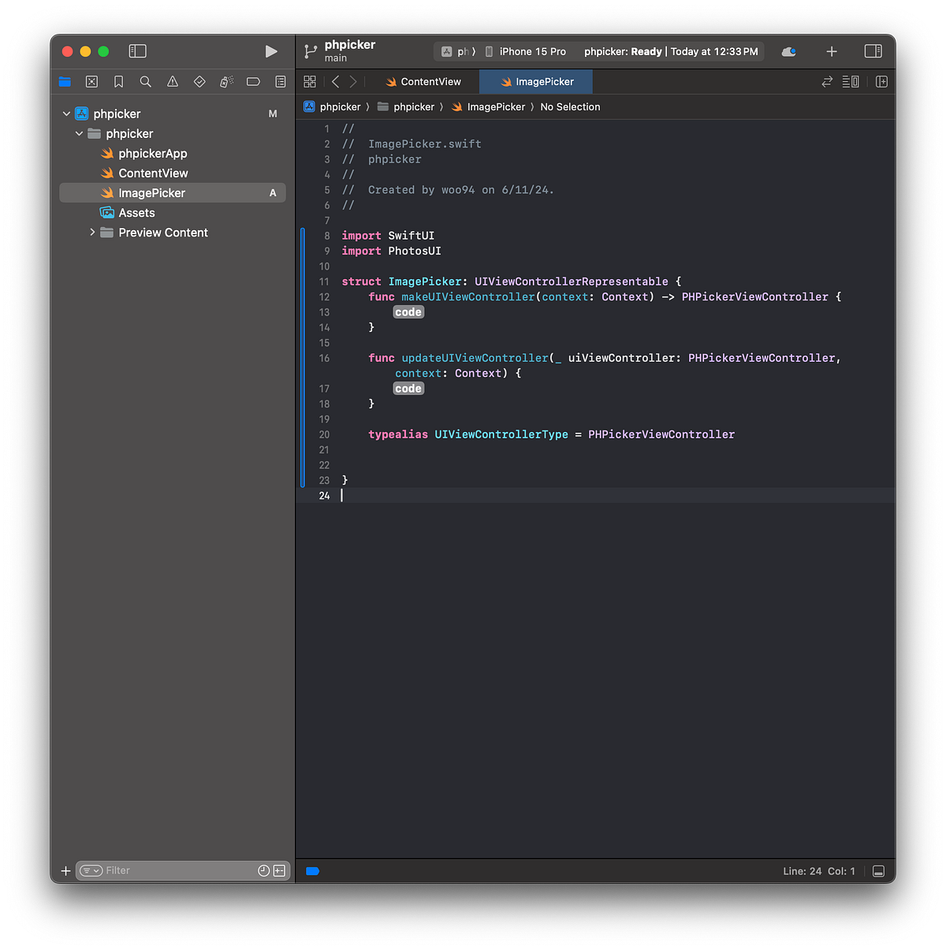The image size is (946, 950).
Task: Select the Issues navigator warning icon
Action: click(x=172, y=81)
